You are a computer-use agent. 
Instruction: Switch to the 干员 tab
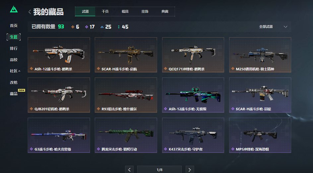[105, 12]
